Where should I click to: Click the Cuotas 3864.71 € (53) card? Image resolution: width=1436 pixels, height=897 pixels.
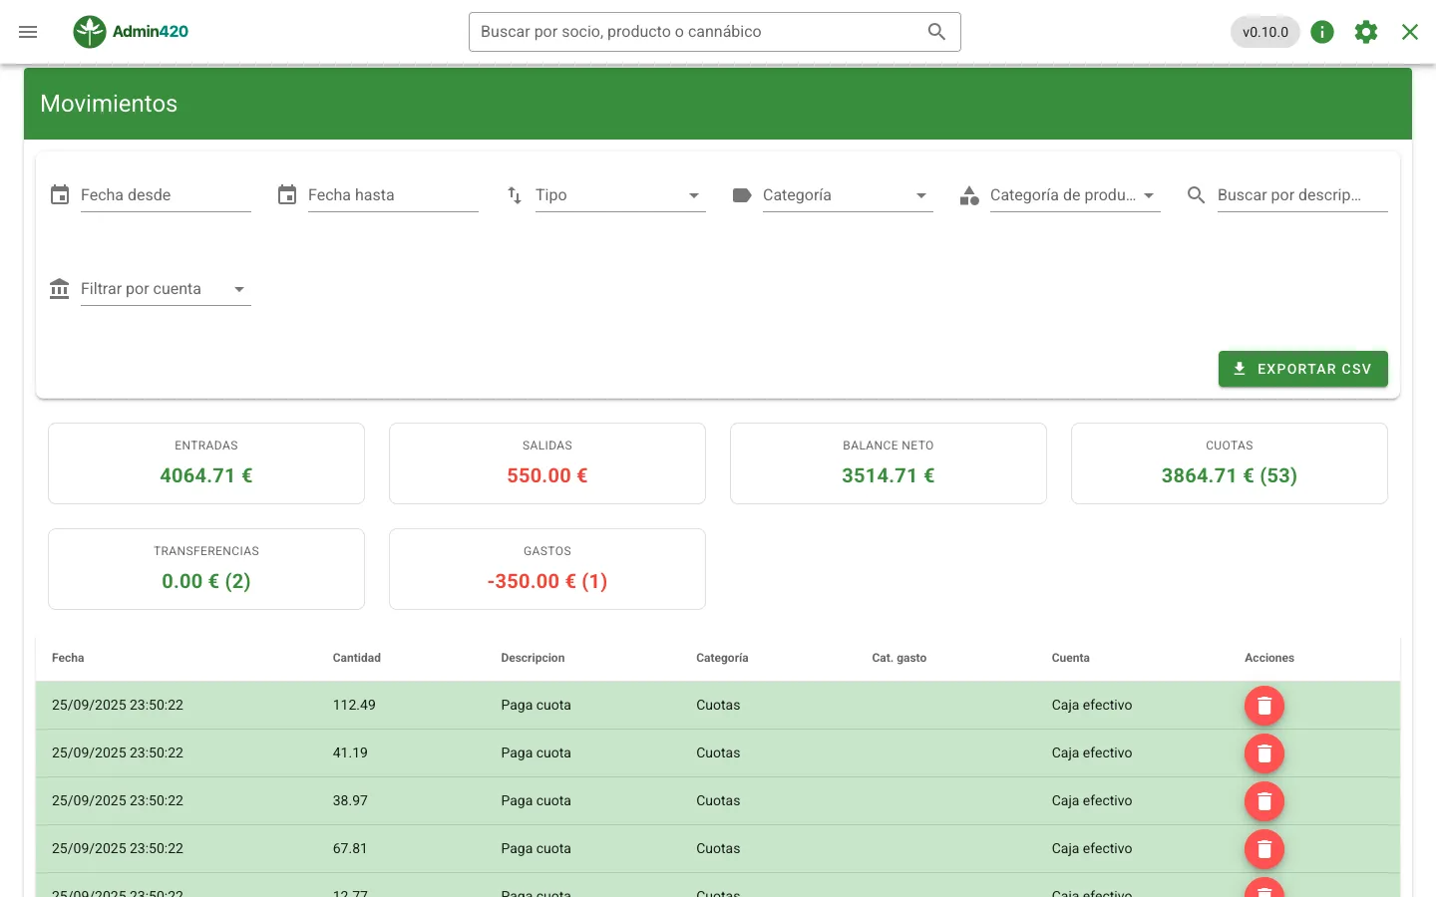point(1230,463)
